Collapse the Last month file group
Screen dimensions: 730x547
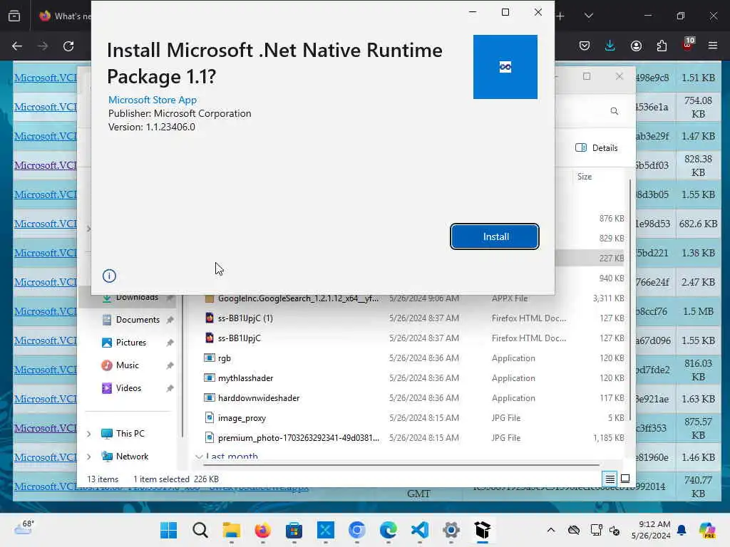point(200,457)
